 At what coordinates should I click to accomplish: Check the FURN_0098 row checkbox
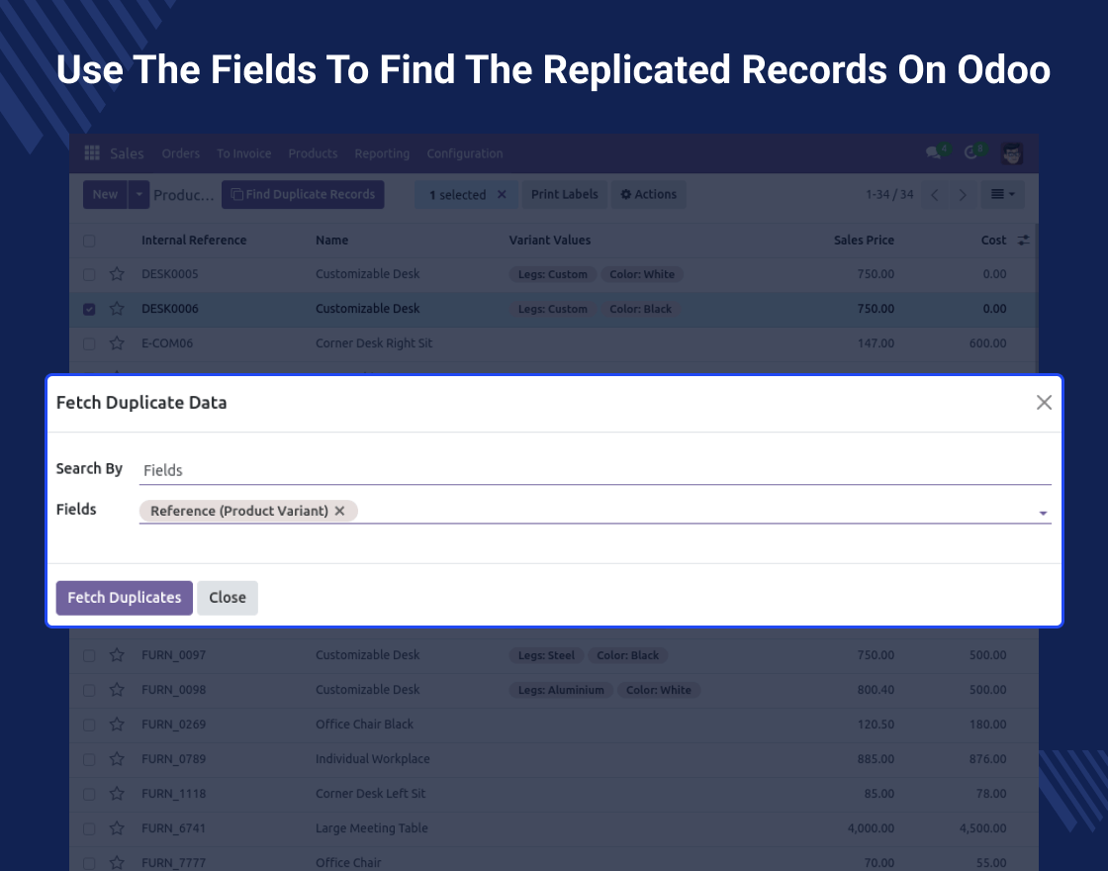coord(89,690)
